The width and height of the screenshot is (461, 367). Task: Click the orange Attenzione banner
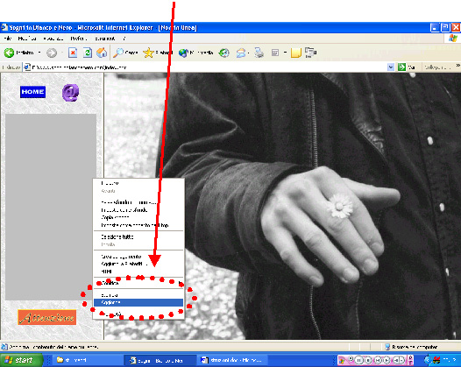point(47,317)
